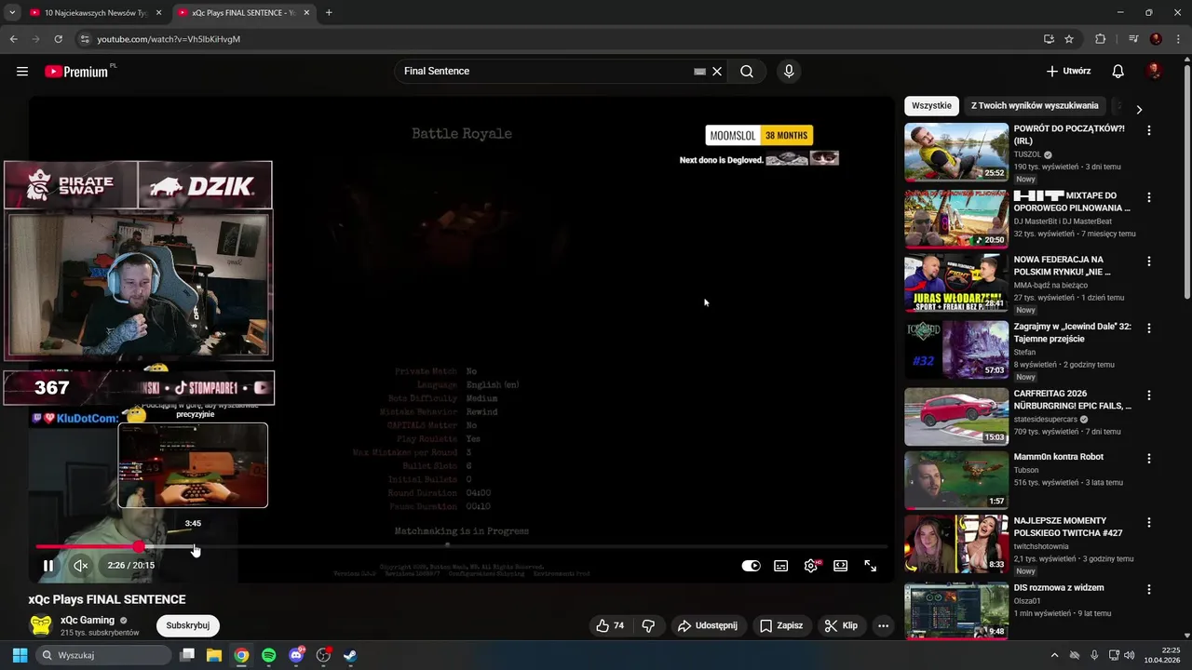This screenshot has height=670, width=1192.
Task: Open the xQc Gaming channel avatar
Action: point(41,625)
